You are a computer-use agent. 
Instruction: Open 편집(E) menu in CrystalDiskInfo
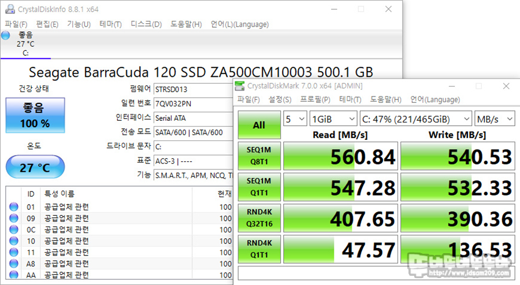point(47,24)
